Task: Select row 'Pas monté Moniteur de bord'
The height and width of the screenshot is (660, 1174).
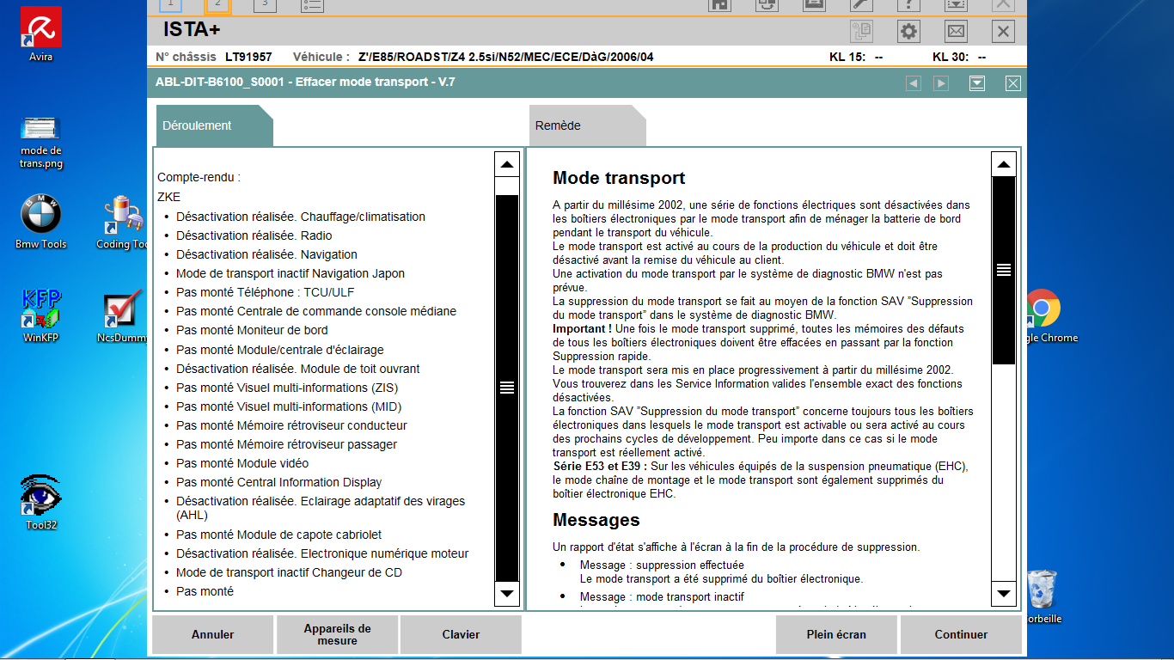Action: (252, 330)
